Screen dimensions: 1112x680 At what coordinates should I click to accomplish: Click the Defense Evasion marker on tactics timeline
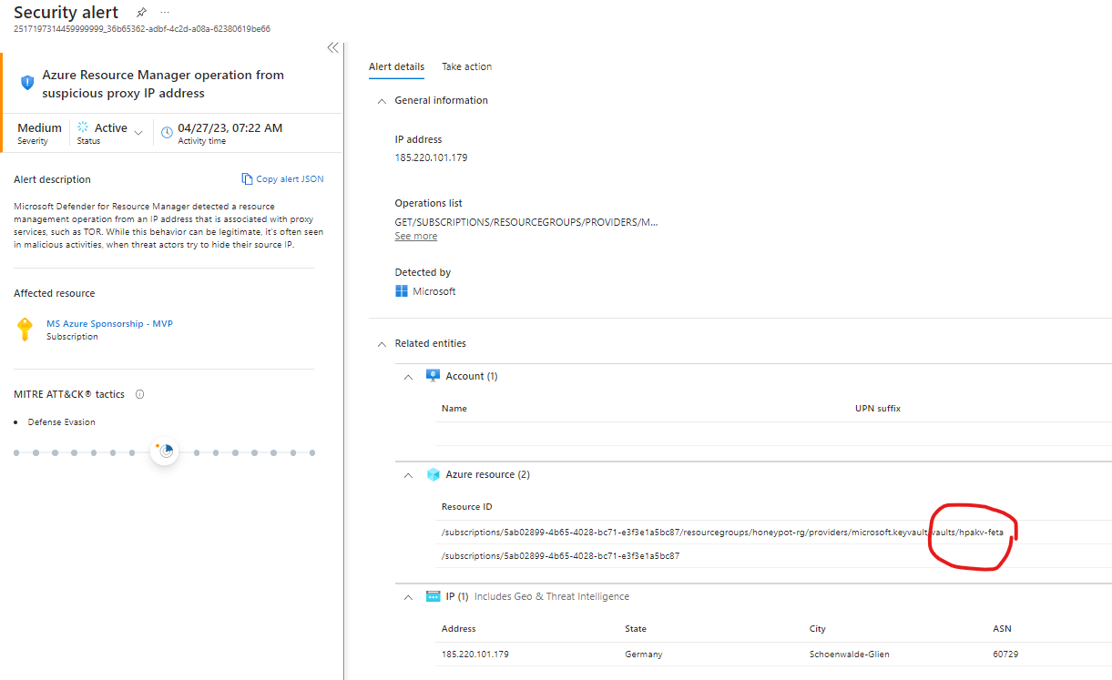coord(165,452)
